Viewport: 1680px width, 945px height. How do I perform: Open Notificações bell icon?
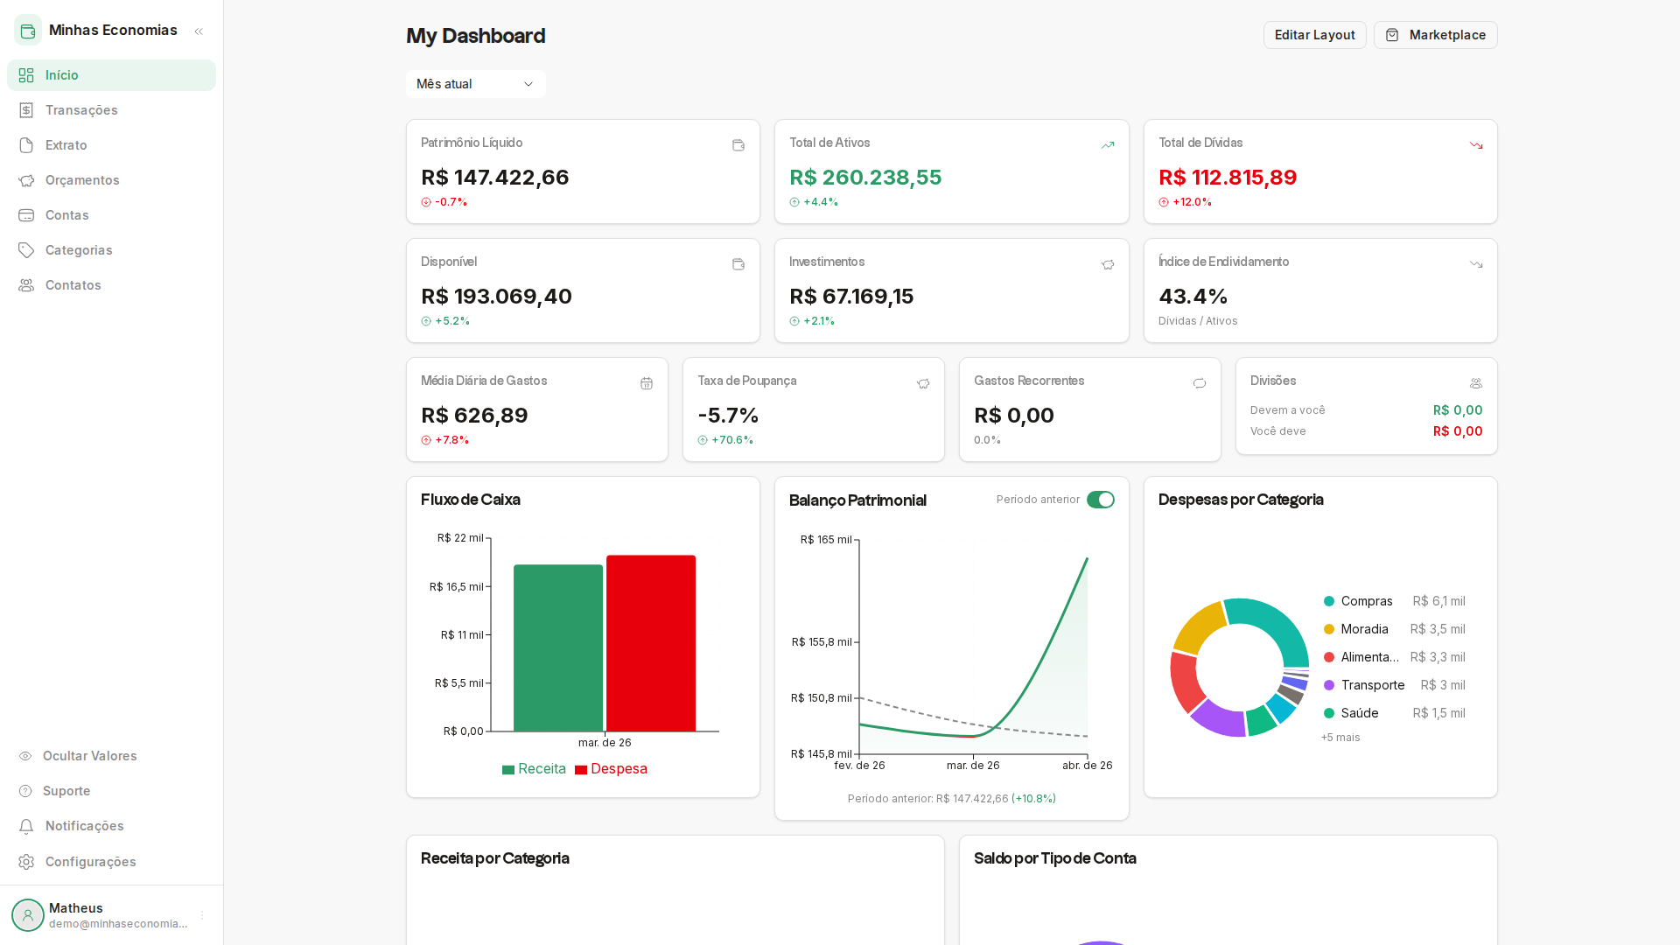point(26,826)
